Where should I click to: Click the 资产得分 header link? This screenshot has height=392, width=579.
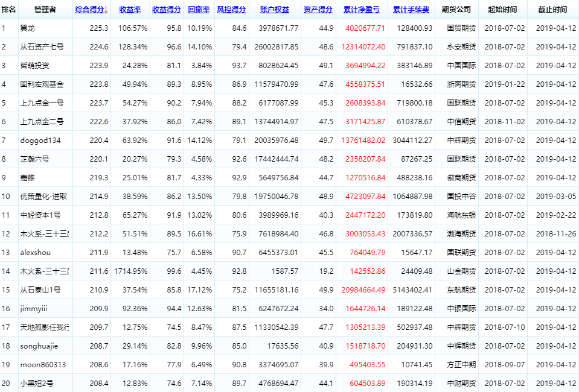pos(318,10)
